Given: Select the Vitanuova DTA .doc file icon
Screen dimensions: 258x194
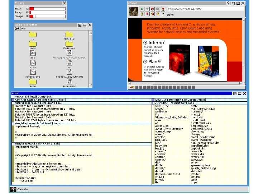Looking at the screenshot, I should click(70, 53).
